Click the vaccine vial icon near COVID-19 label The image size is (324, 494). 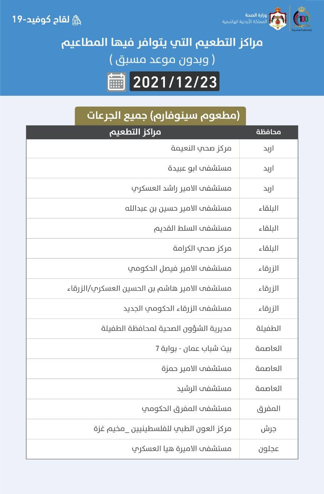(x=77, y=20)
